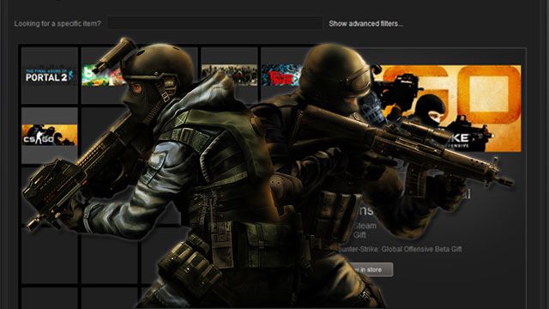Open 'Show advanced filters...' link
Screen dimensions: 549x309
[x=366, y=24]
